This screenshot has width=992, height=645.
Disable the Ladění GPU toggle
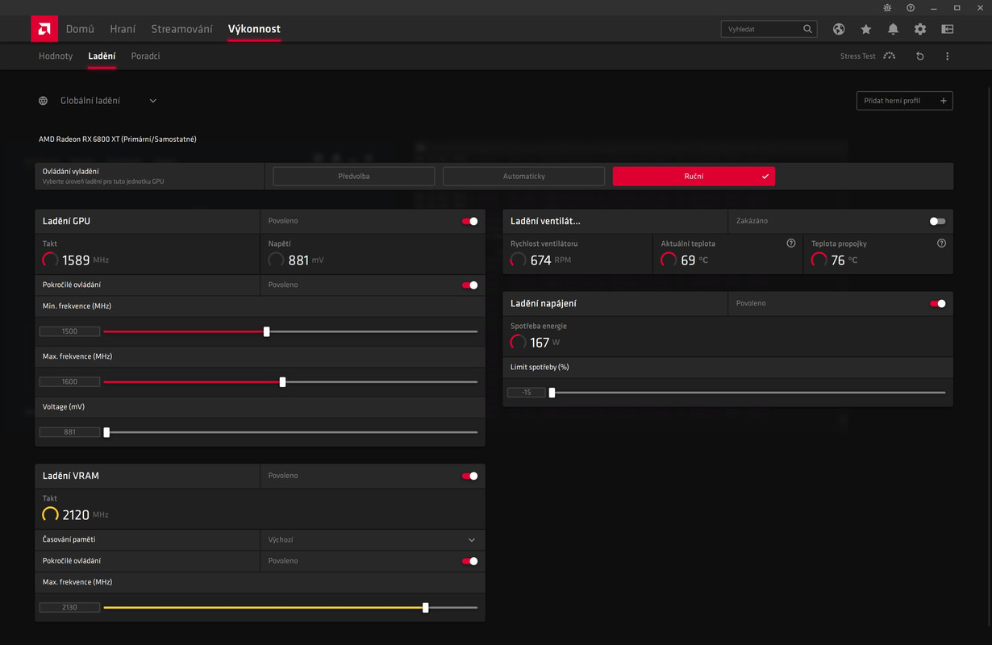pyautogui.click(x=469, y=221)
